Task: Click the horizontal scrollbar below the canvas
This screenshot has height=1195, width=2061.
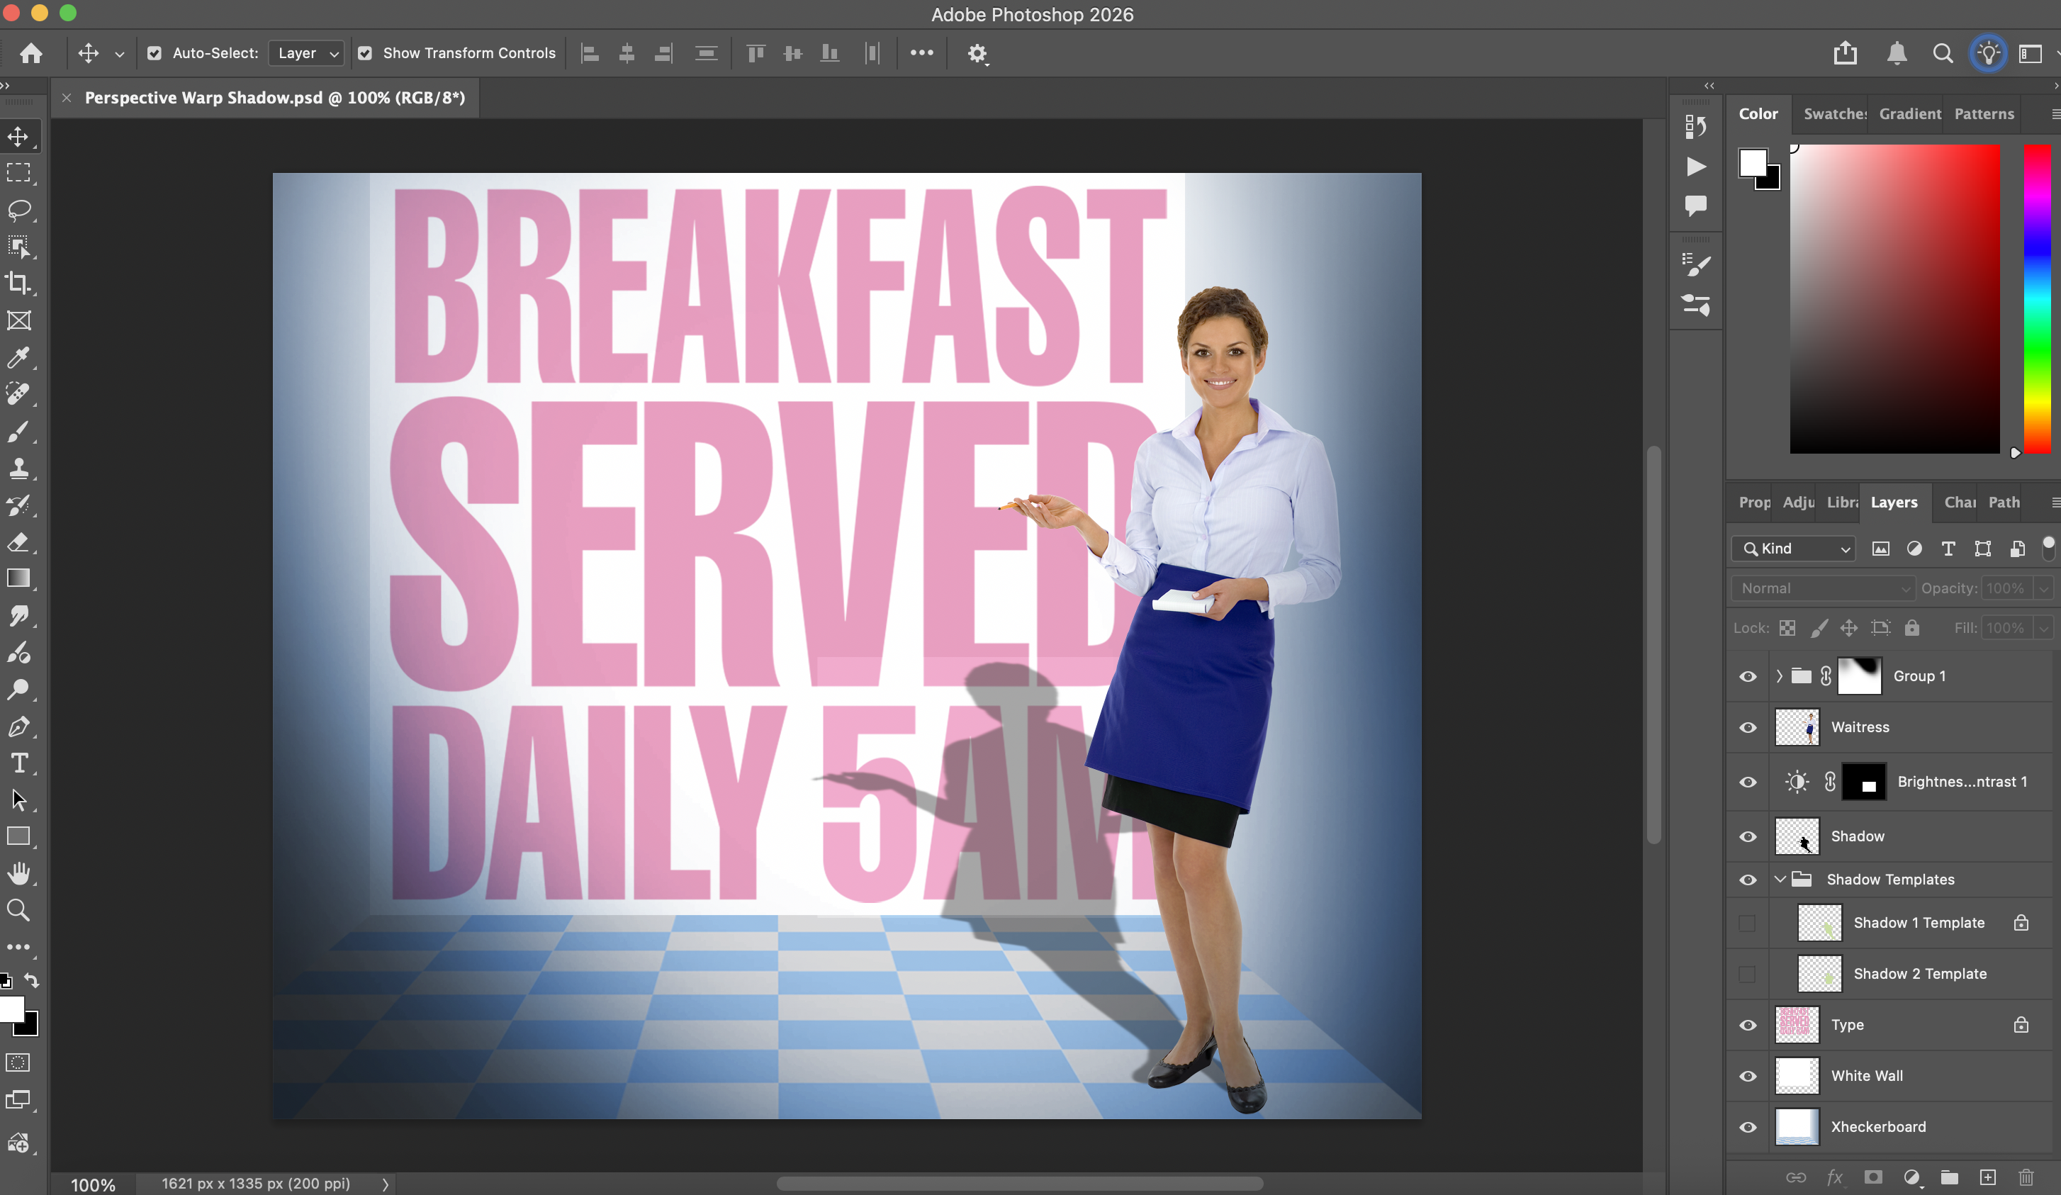Action: (1019, 1184)
